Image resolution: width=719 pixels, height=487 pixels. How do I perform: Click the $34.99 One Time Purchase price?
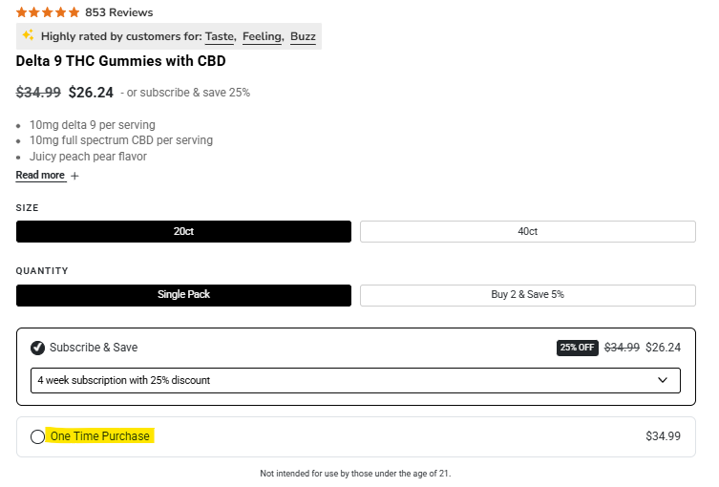pos(663,436)
